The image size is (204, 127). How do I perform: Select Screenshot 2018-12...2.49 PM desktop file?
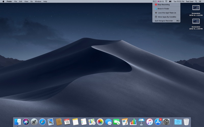click(x=196, y=24)
